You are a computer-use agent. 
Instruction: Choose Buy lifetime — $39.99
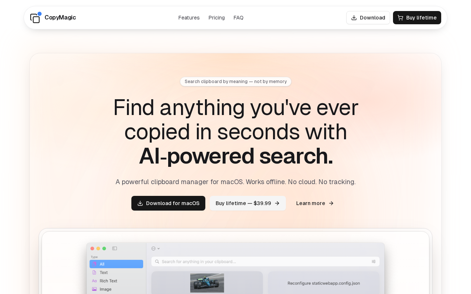[x=248, y=203]
